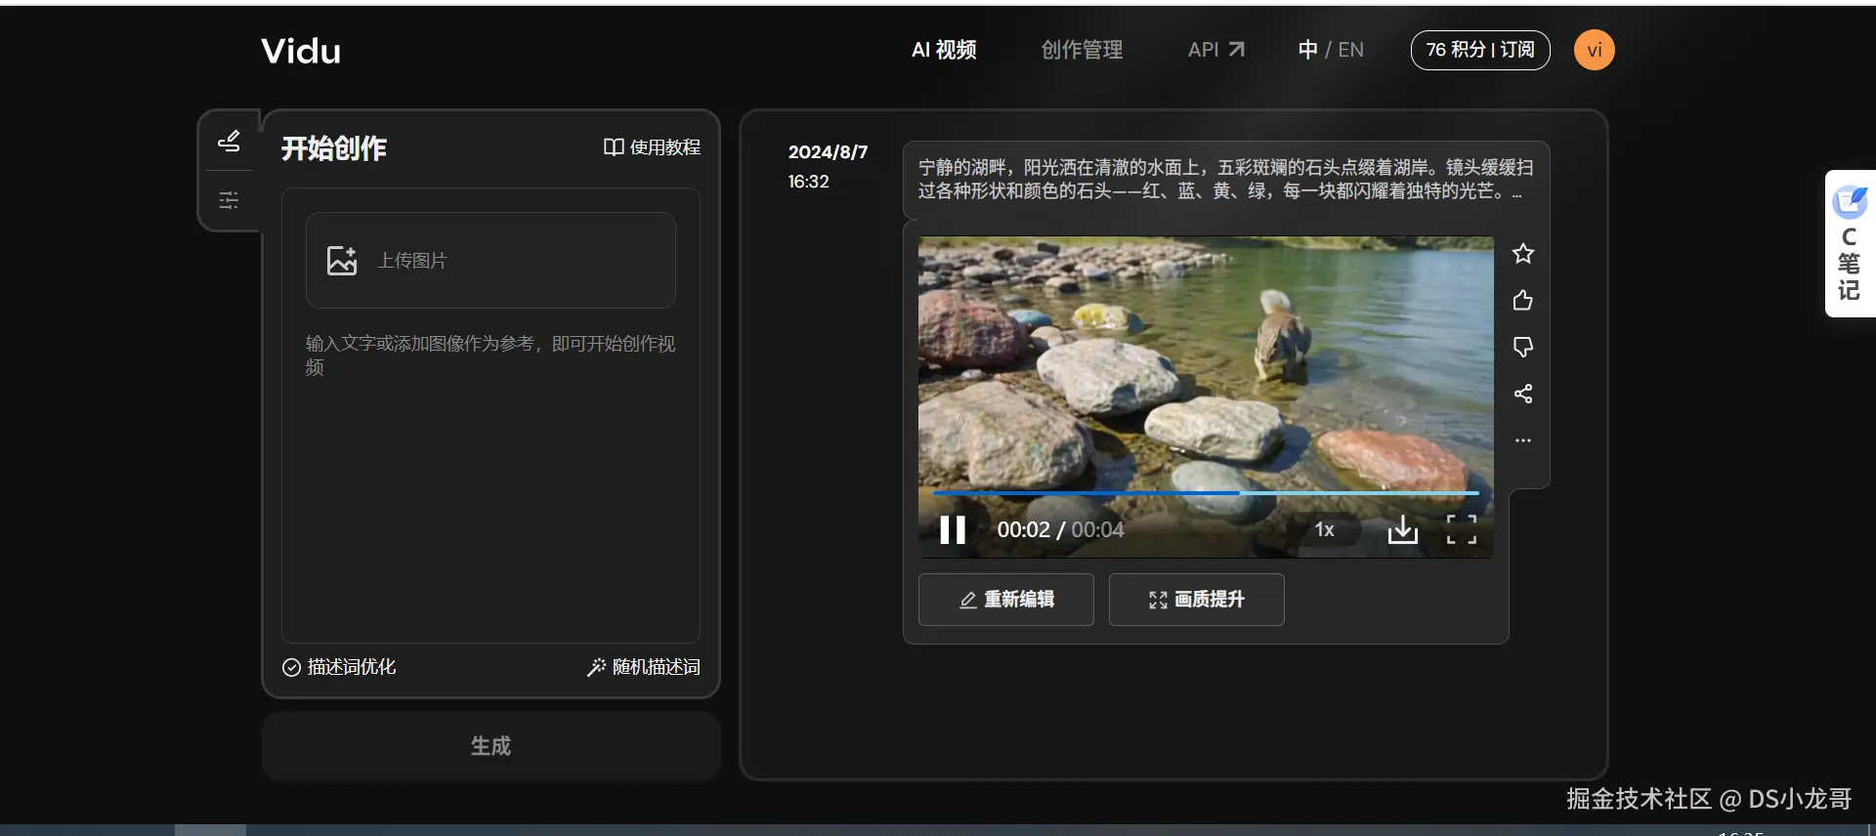Download the video

(1402, 529)
